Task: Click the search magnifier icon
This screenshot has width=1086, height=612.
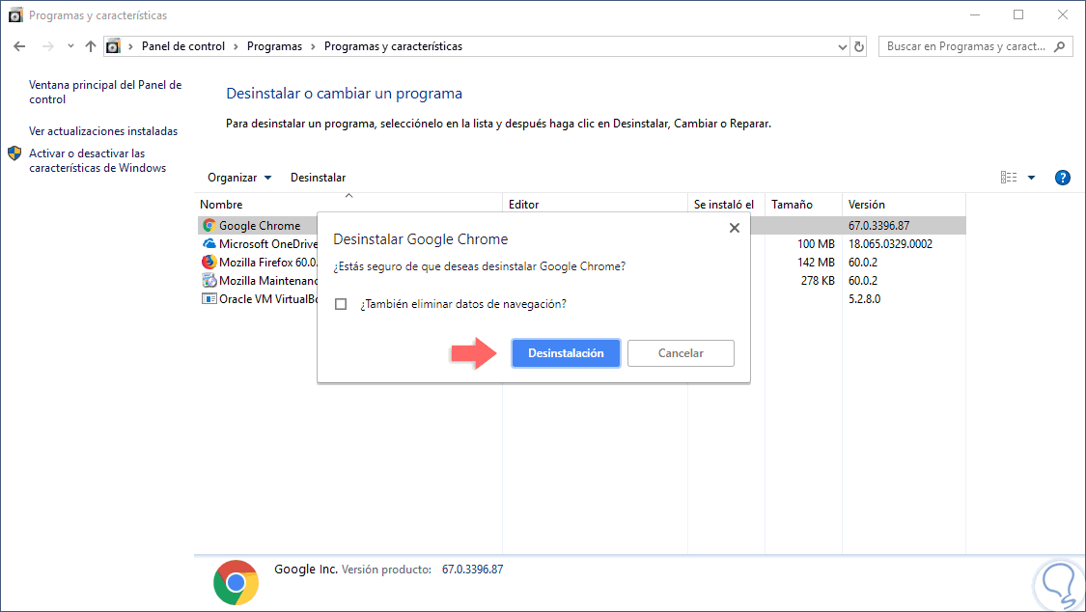Action: pos(1060,46)
